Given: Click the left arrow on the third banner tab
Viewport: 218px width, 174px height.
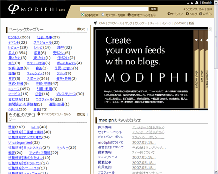Looking at the screenshot, I should point(207,40).
